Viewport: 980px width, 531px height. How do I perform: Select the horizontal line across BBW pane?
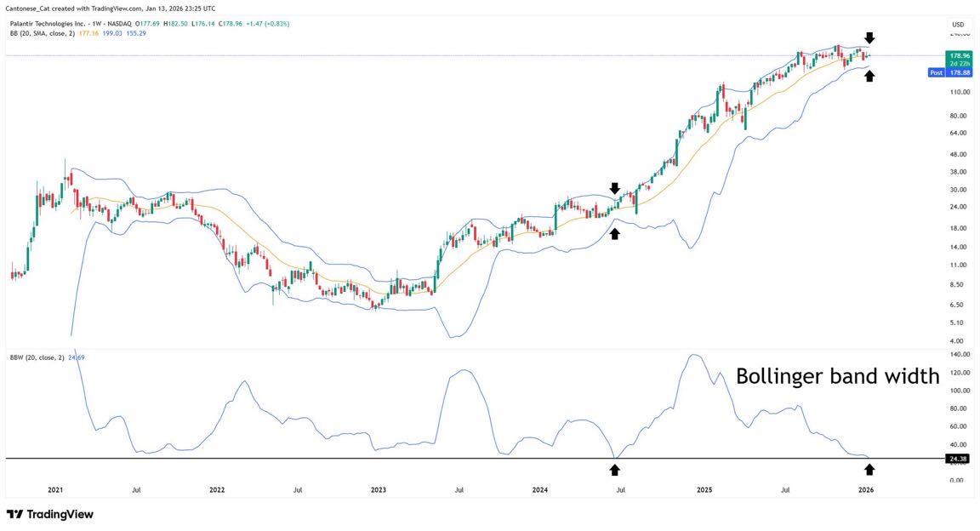340,459
